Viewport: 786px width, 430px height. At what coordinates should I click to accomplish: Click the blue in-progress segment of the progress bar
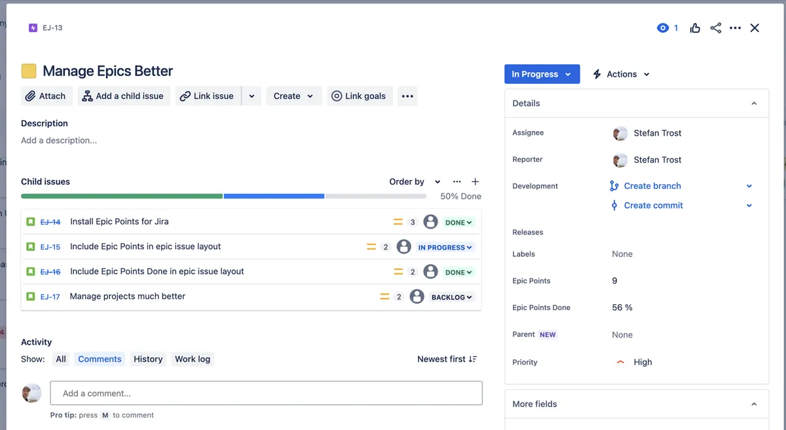coord(274,196)
